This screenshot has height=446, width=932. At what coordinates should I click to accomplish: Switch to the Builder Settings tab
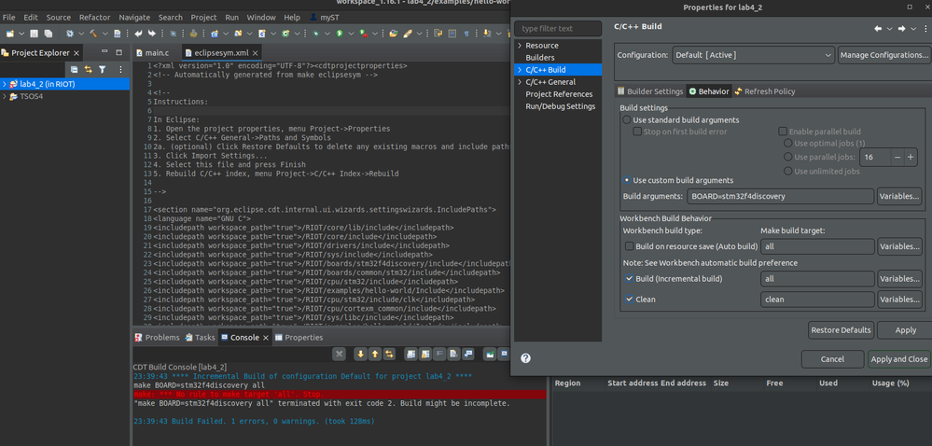coord(649,91)
